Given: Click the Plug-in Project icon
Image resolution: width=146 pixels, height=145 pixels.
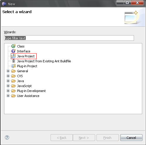Looking at the screenshot, I should pyautogui.click(x=13, y=66).
